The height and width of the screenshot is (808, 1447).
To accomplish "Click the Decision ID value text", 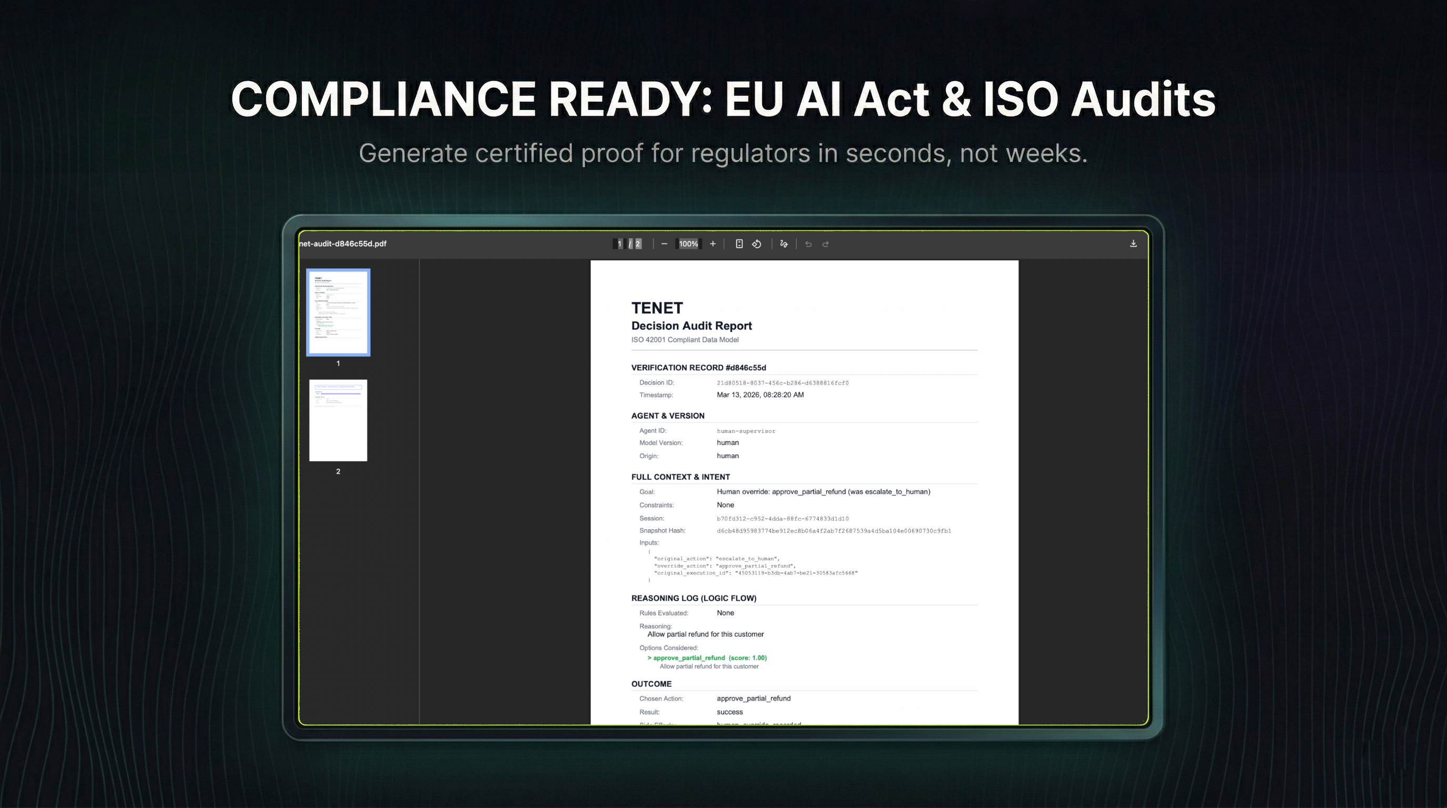I will [x=782, y=383].
